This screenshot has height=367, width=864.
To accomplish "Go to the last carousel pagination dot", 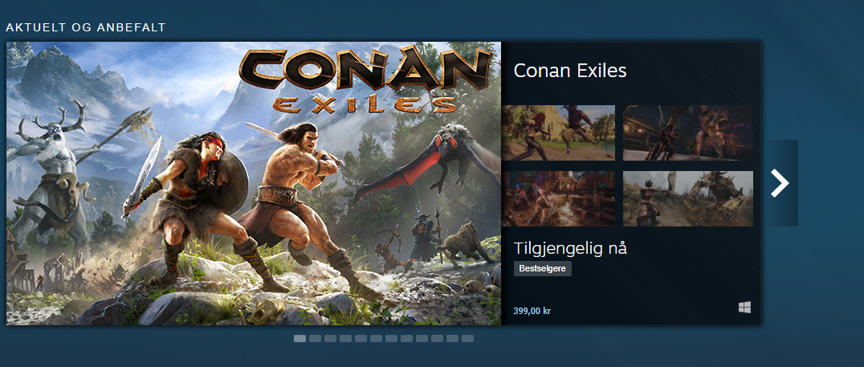I will [x=467, y=339].
